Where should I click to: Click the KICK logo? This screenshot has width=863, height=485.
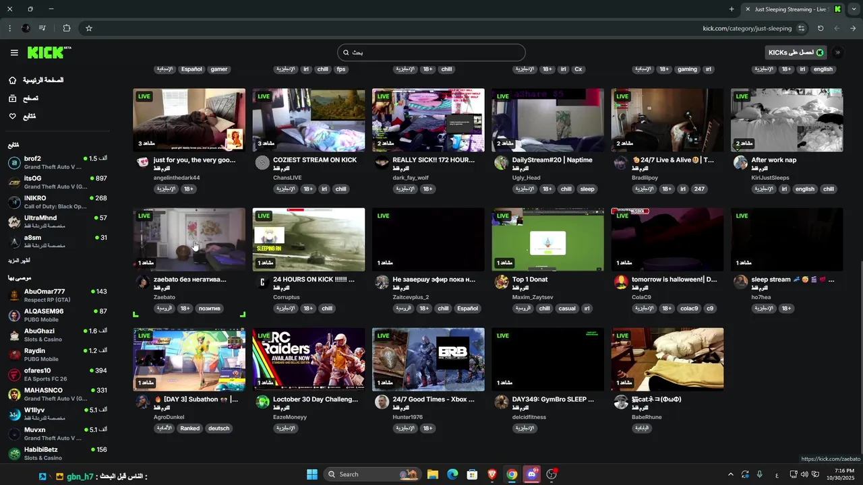click(49, 53)
